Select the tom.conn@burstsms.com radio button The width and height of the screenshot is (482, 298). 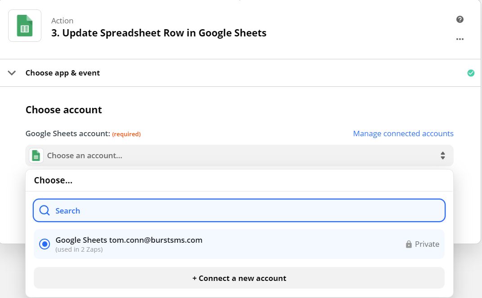(x=45, y=244)
